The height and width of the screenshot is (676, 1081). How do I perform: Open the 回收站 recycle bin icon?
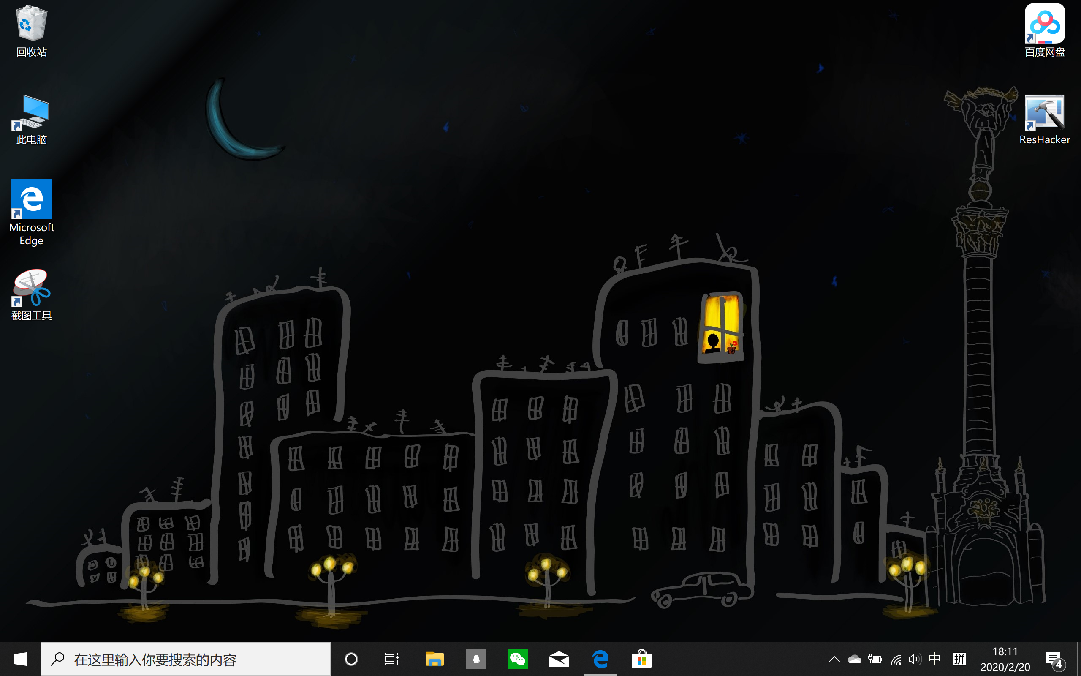pyautogui.click(x=31, y=30)
